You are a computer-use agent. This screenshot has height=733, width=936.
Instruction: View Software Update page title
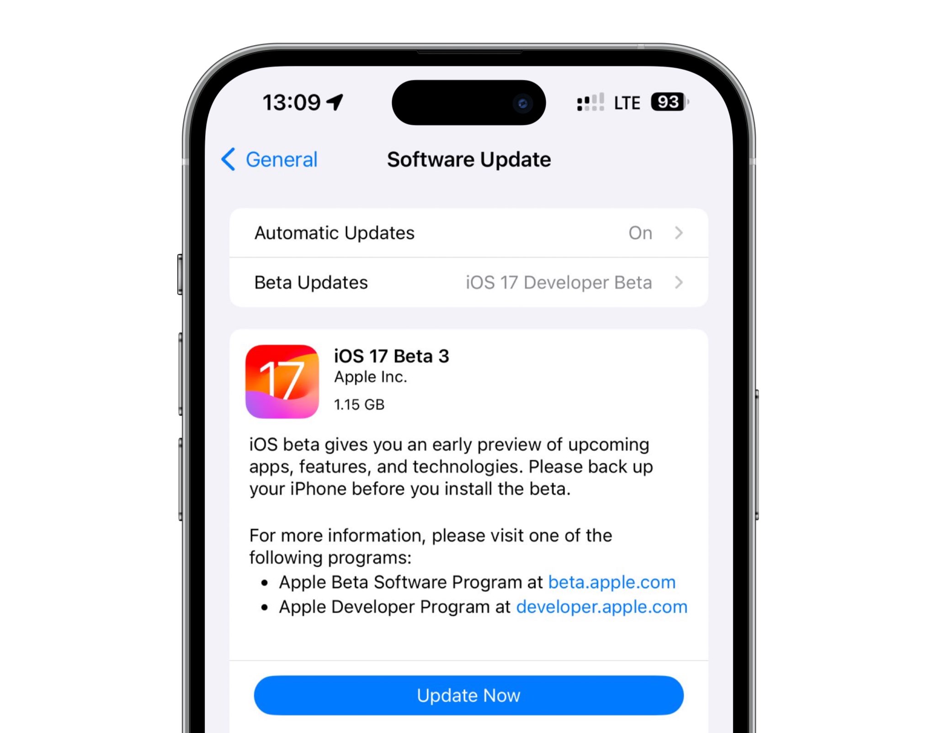point(469,159)
